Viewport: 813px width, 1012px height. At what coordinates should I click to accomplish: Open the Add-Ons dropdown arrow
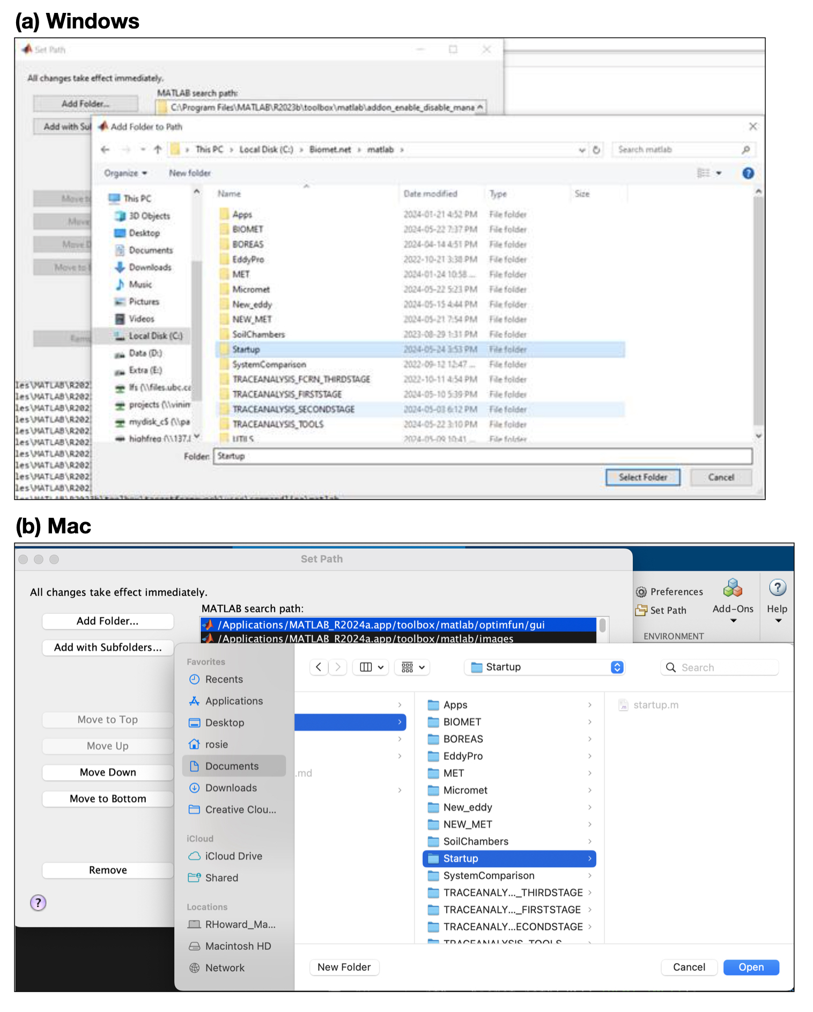[733, 621]
